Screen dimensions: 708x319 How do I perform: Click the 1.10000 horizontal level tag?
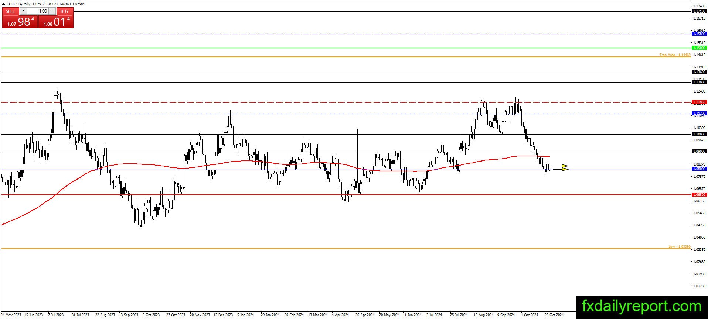click(x=699, y=134)
